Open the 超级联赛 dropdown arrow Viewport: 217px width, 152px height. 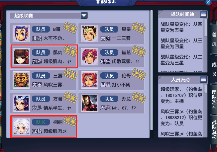[84, 16]
